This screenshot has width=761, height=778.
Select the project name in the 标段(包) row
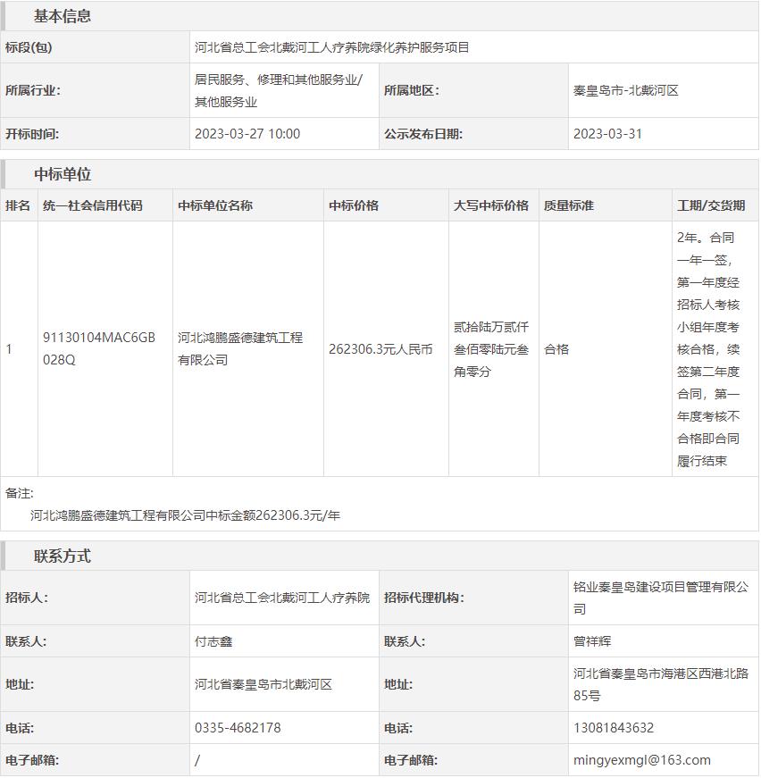(x=331, y=47)
